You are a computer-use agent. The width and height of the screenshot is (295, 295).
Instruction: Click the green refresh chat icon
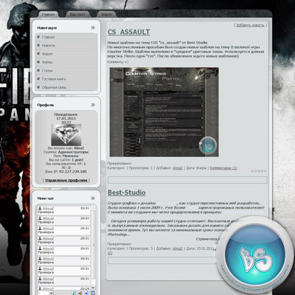click(x=74, y=293)
